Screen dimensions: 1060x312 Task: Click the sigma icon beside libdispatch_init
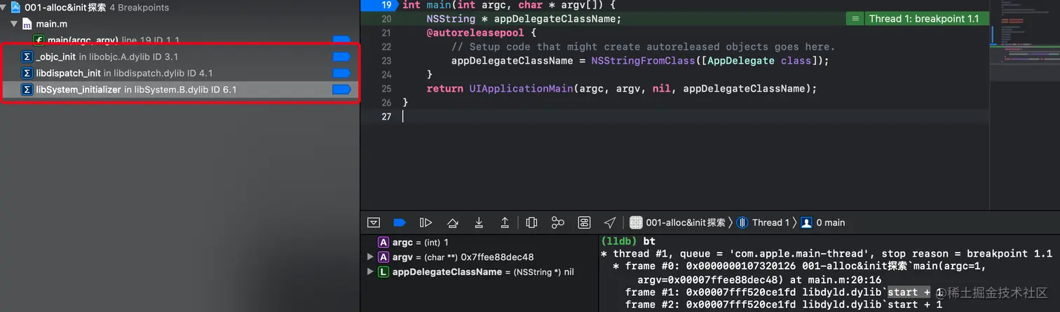[x=27, y=73]
